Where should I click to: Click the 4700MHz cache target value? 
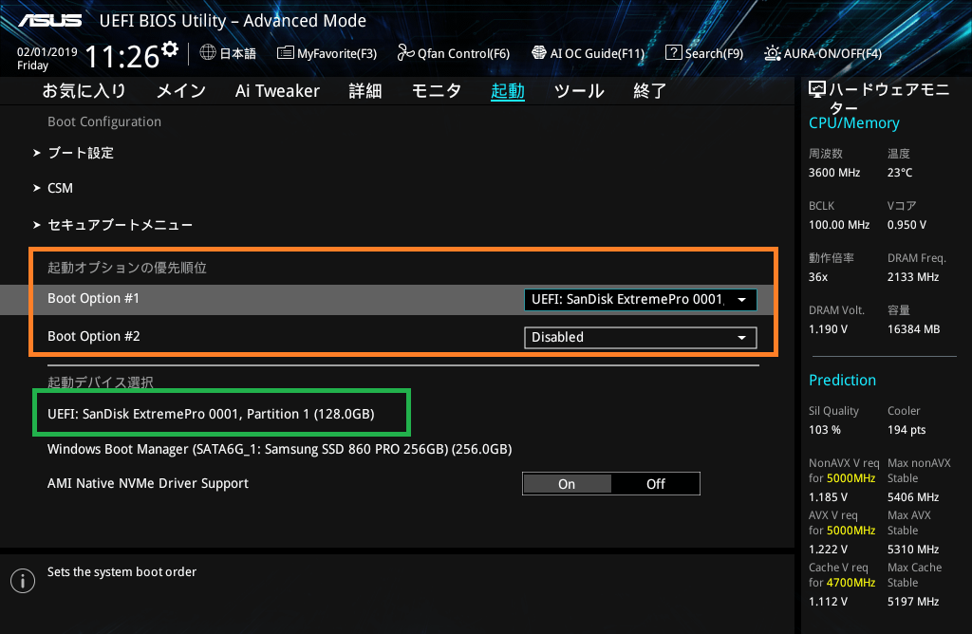point(851,583)
